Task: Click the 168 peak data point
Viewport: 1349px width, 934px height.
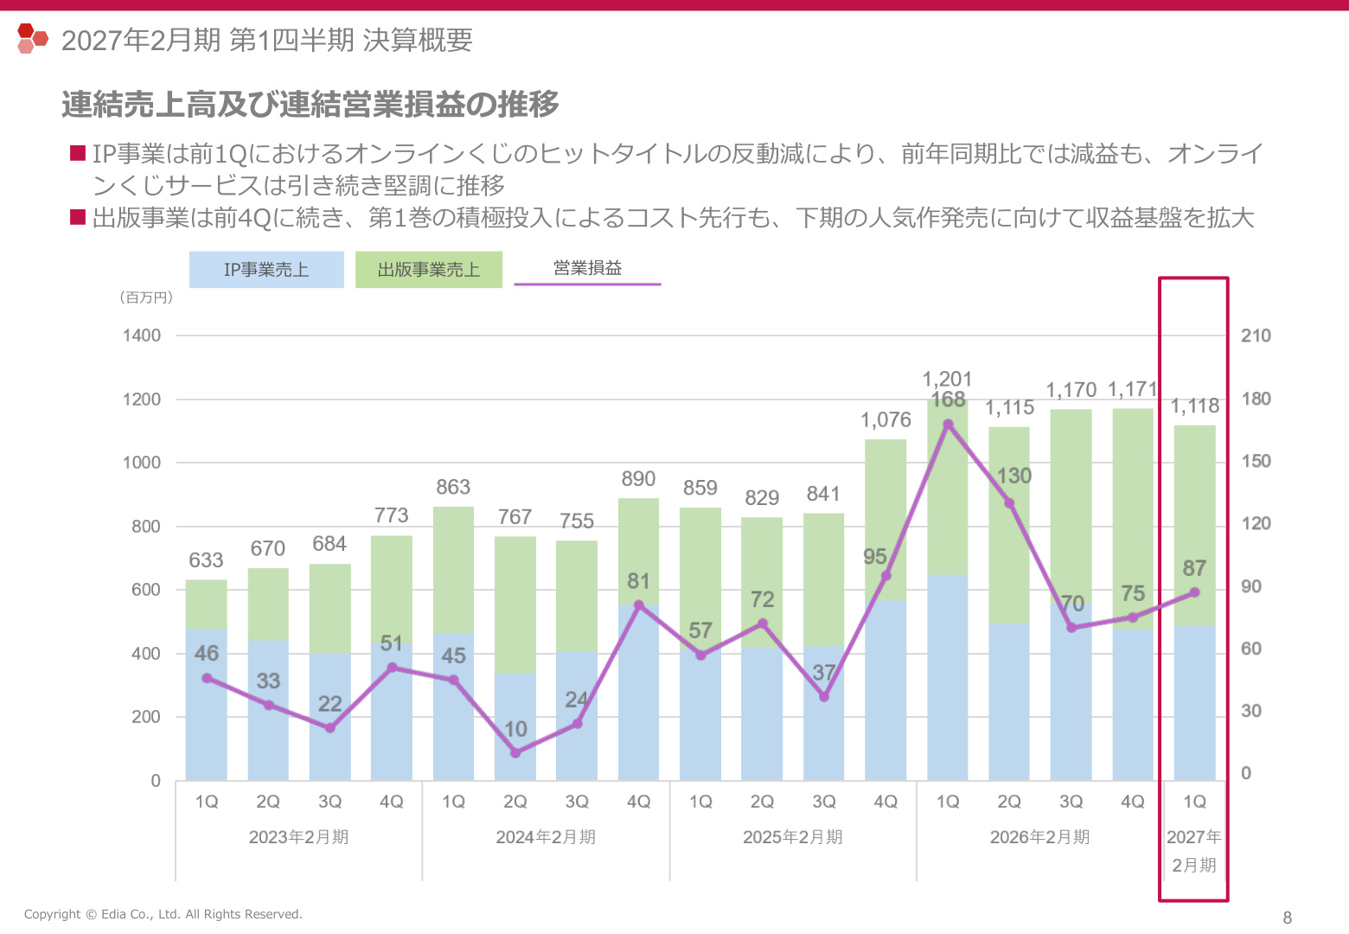Action: click(x=948, y=425)
